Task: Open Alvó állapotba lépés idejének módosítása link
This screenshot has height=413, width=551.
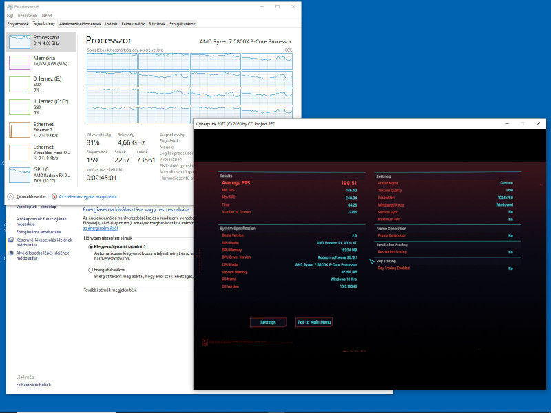Action: pos(43,255)
